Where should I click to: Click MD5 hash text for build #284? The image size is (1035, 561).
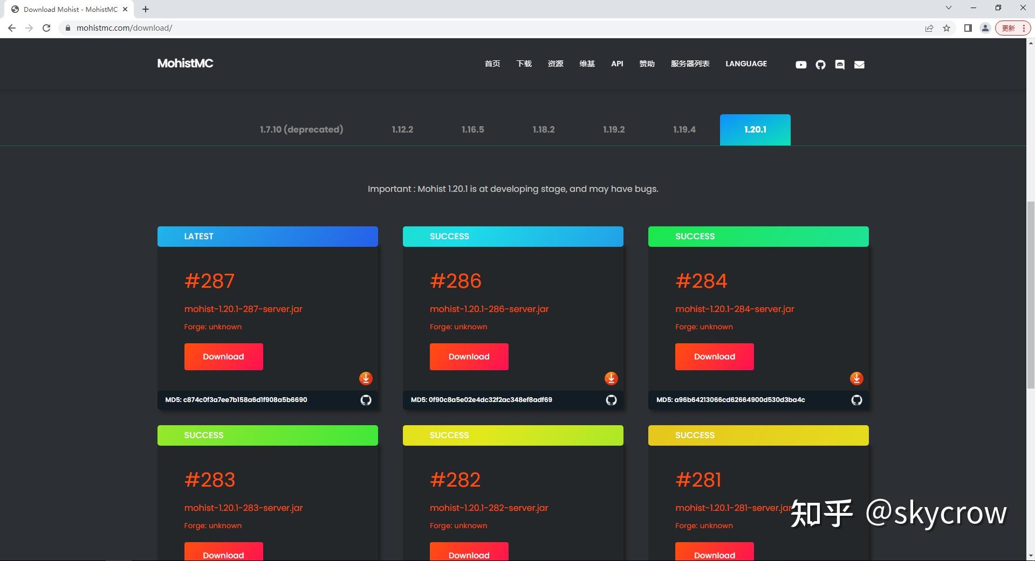pos(731,400)
